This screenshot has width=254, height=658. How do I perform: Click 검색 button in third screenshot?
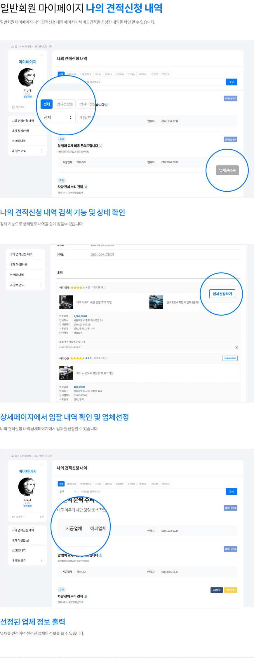point(232,492)
